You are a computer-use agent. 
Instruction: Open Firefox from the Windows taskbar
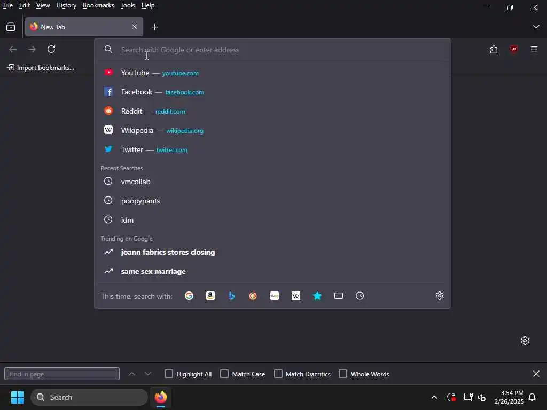click(x=161, y=397)
